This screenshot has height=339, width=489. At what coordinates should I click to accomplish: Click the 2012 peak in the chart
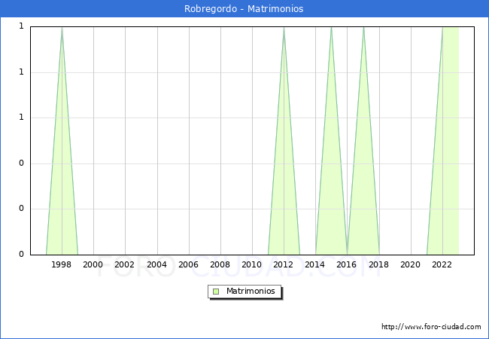[284, 30]
